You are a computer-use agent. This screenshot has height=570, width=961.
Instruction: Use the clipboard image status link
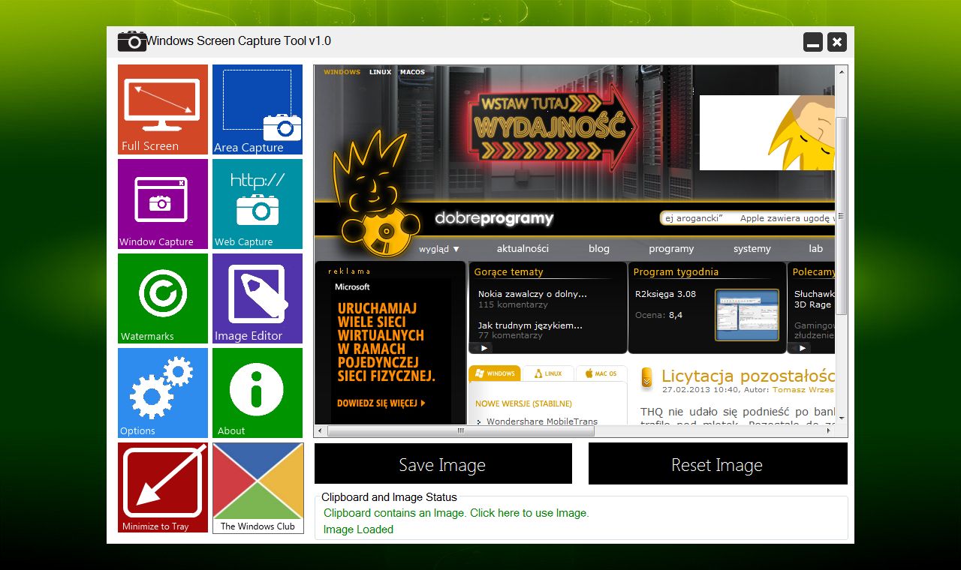[456, 513]
